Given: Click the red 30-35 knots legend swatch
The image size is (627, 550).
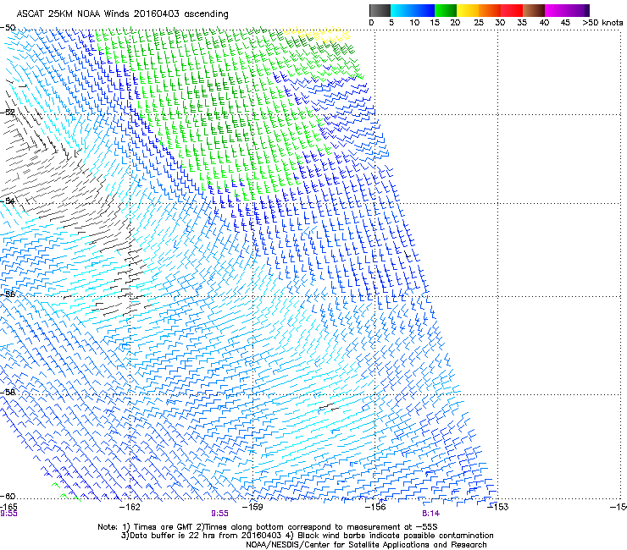Looking at the screenshot, I should tap(512, 10).
